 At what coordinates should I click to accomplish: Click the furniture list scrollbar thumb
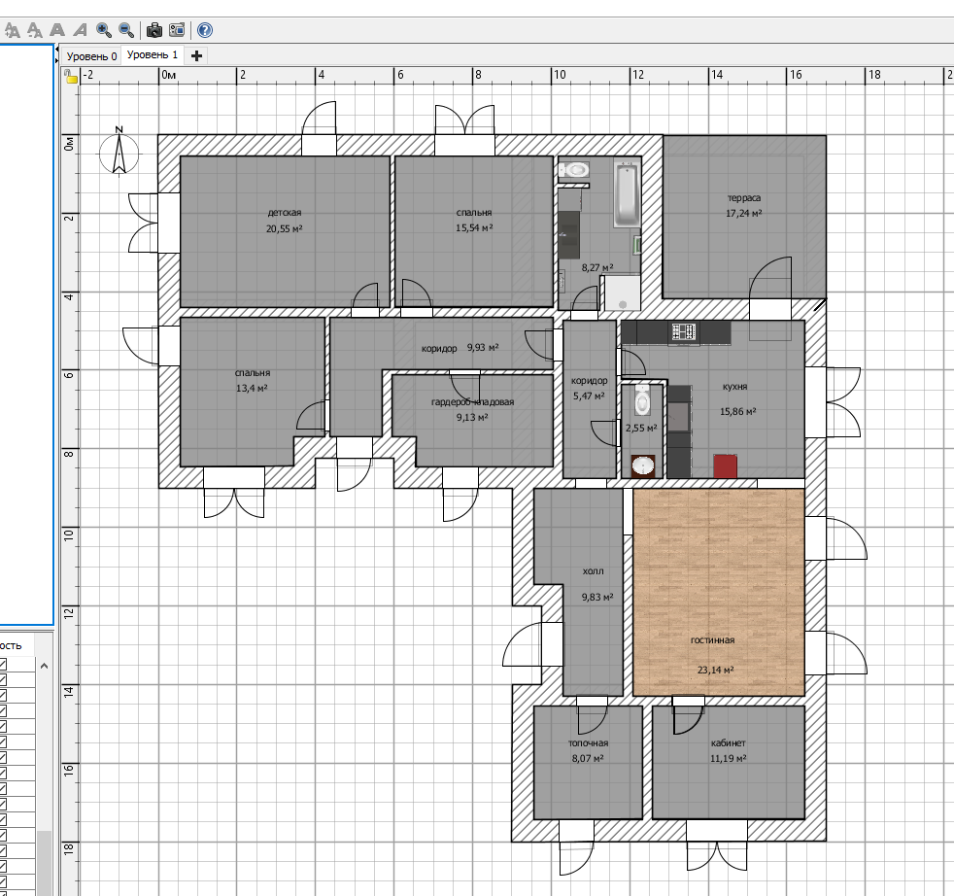pyautogui.click(x=44, y=863)
